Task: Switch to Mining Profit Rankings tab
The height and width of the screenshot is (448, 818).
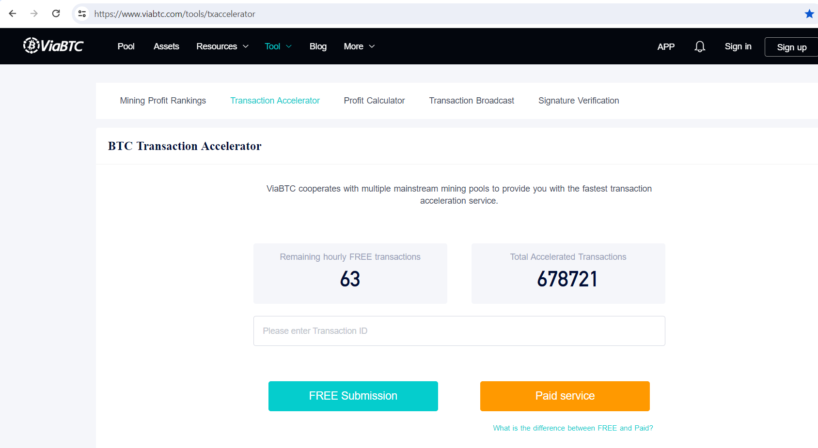Action: pyautogui.click(x=163, y=101)
